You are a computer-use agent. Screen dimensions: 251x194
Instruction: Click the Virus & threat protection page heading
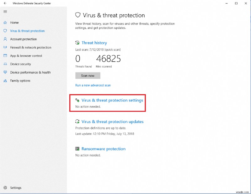pos(114,15)
